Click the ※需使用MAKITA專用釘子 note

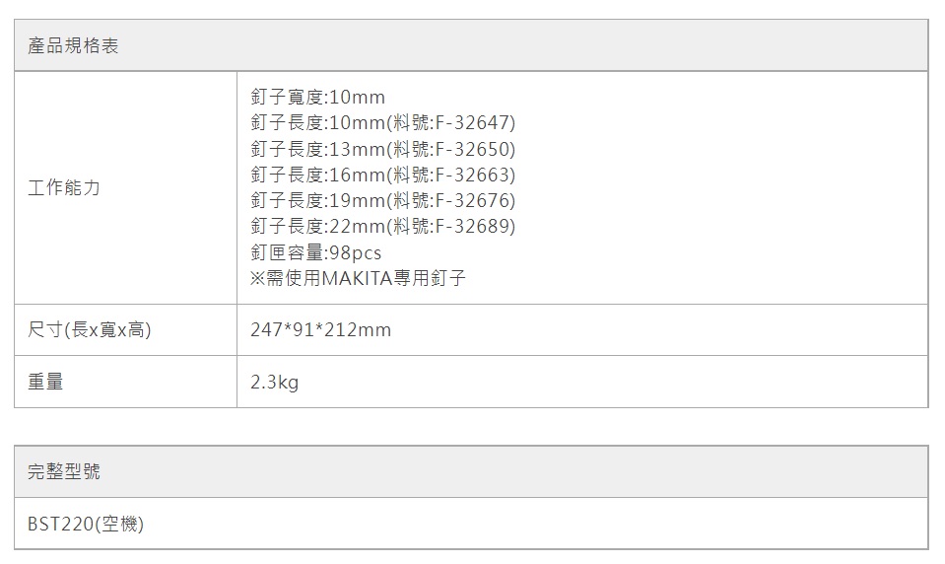tap(358, 279)
